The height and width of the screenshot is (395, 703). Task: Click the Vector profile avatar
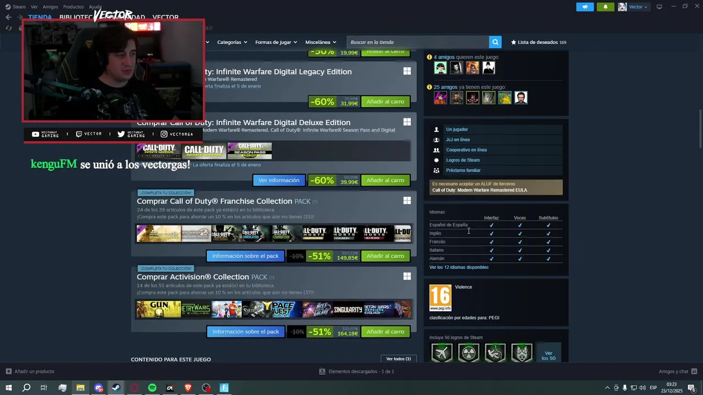click(622, 7)
